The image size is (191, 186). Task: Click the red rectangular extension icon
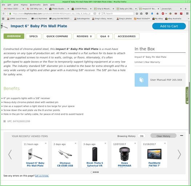(x=176, y=14)
